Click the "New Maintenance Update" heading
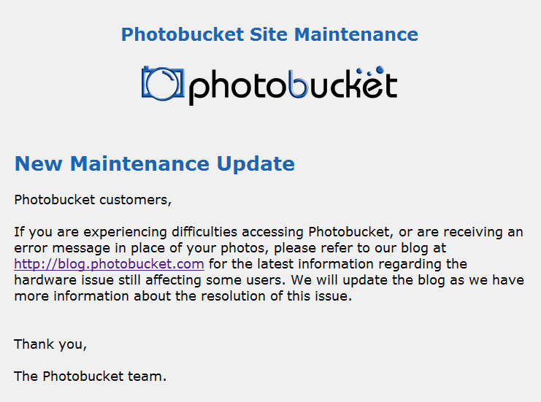Image resolution: width=541 pixels, height=402 pixels. (x=154, y=163)
